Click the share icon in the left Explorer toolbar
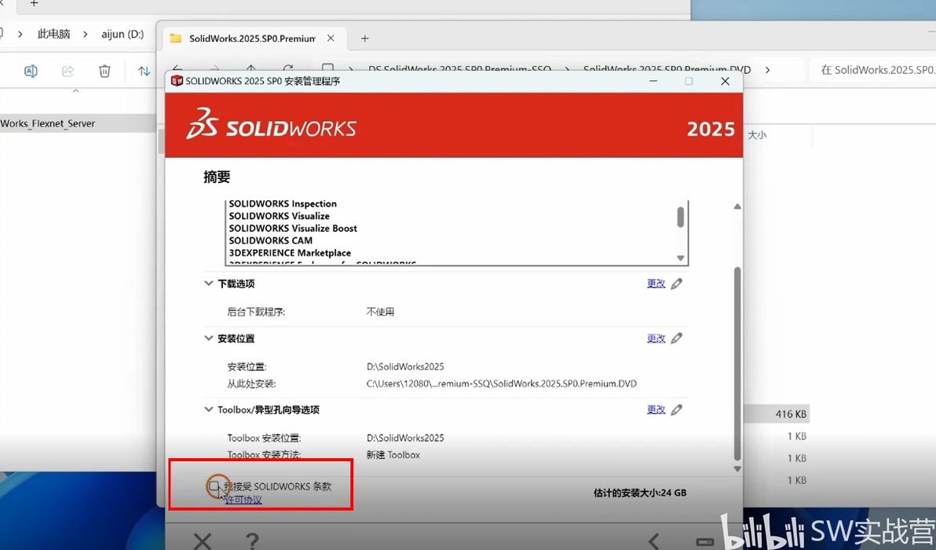Screen dimensions: 936x550 [68, 71]
